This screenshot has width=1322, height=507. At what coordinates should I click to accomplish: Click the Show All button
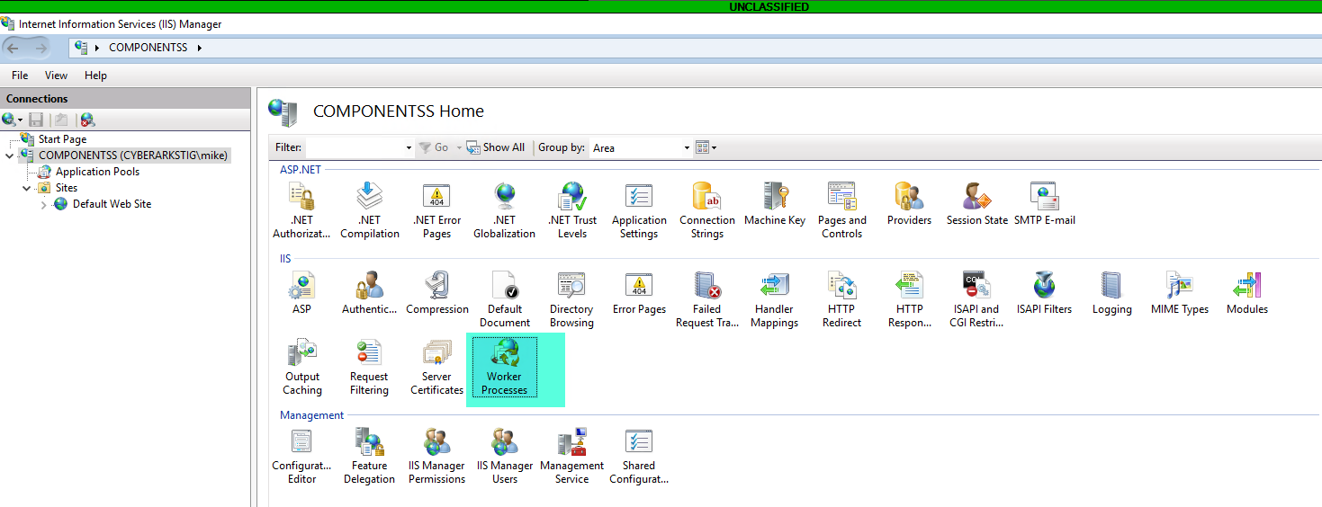[x=496, y=147]
